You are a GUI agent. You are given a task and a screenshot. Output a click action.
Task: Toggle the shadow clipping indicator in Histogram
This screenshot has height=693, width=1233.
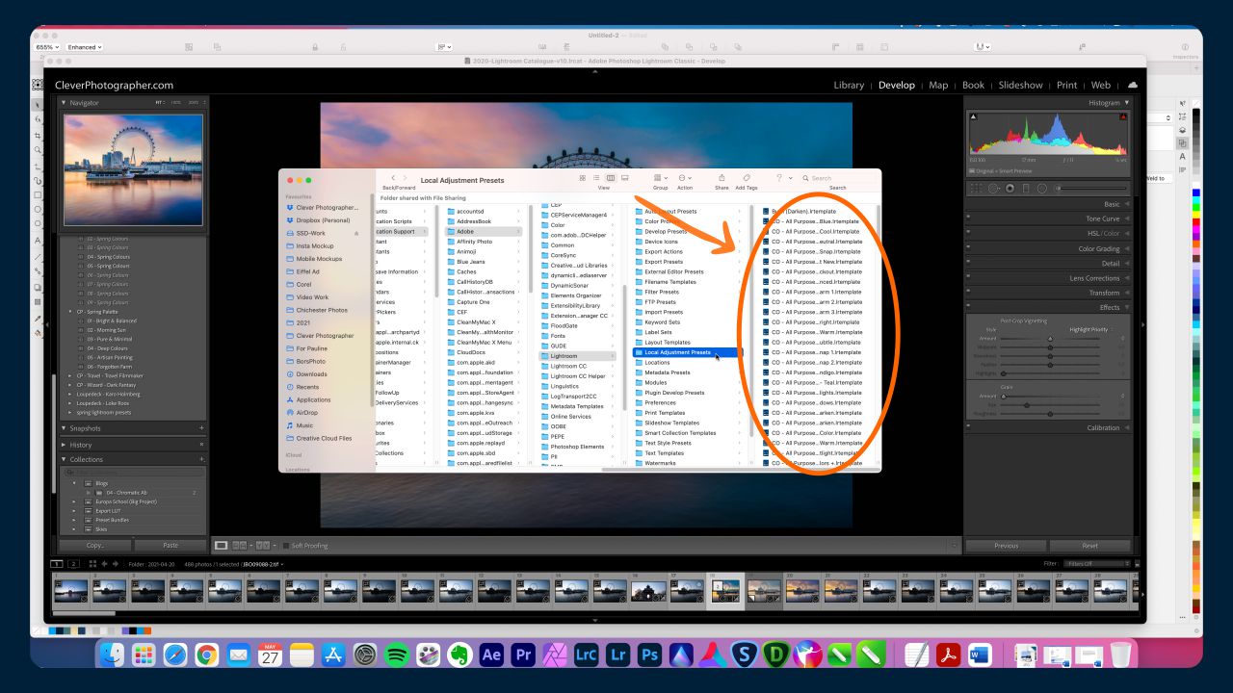click(x=972, y=116)
